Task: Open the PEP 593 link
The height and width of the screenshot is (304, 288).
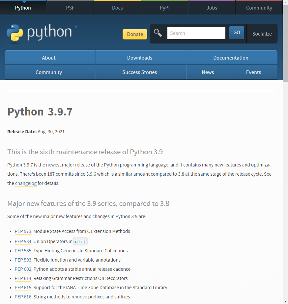Action: coord(23,260)
